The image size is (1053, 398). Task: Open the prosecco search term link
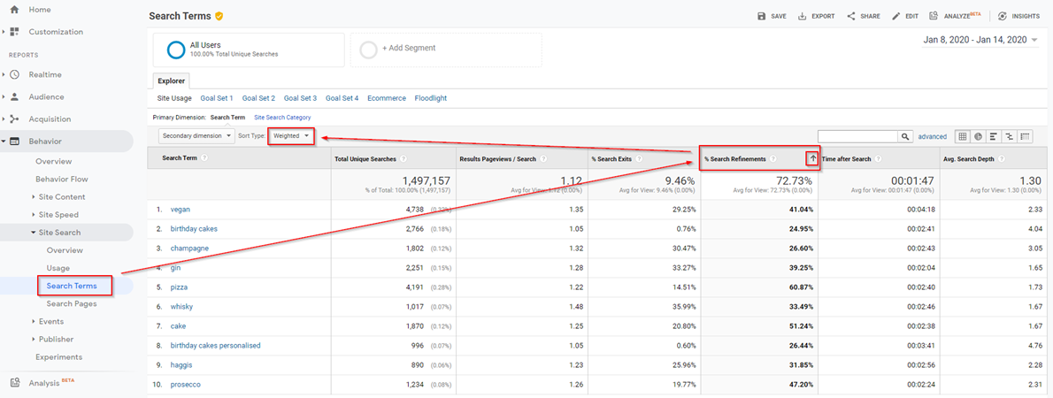click(x=185, y=385)
